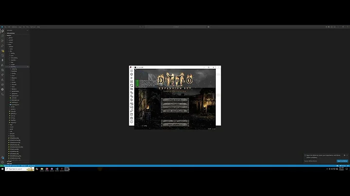Click the notifications bell in the status bar
350x196 pixels.
click(x=348, y=166)
